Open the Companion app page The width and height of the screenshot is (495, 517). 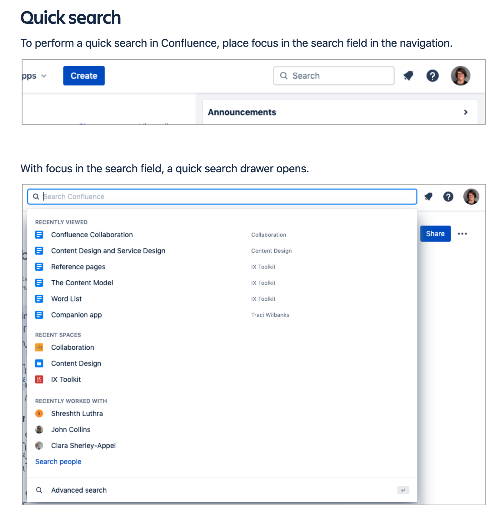click(76, 315)
